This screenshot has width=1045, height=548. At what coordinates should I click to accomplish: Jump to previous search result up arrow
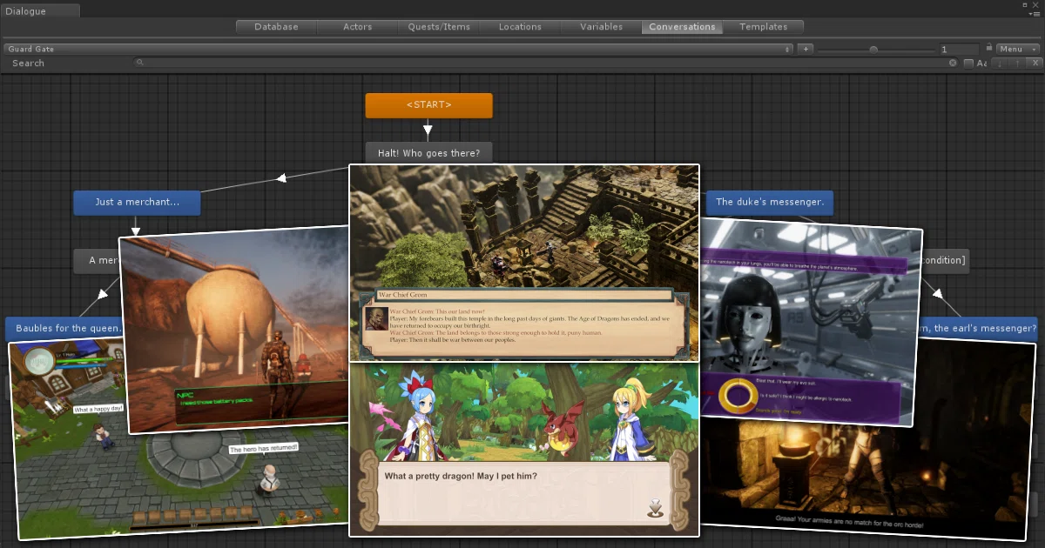(1017, 63)
